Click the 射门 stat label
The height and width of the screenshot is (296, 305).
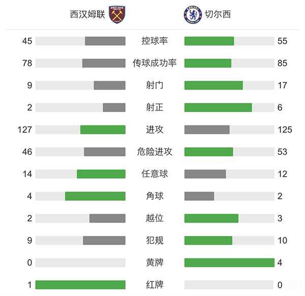pyautogui.click(x=155, y=86)
